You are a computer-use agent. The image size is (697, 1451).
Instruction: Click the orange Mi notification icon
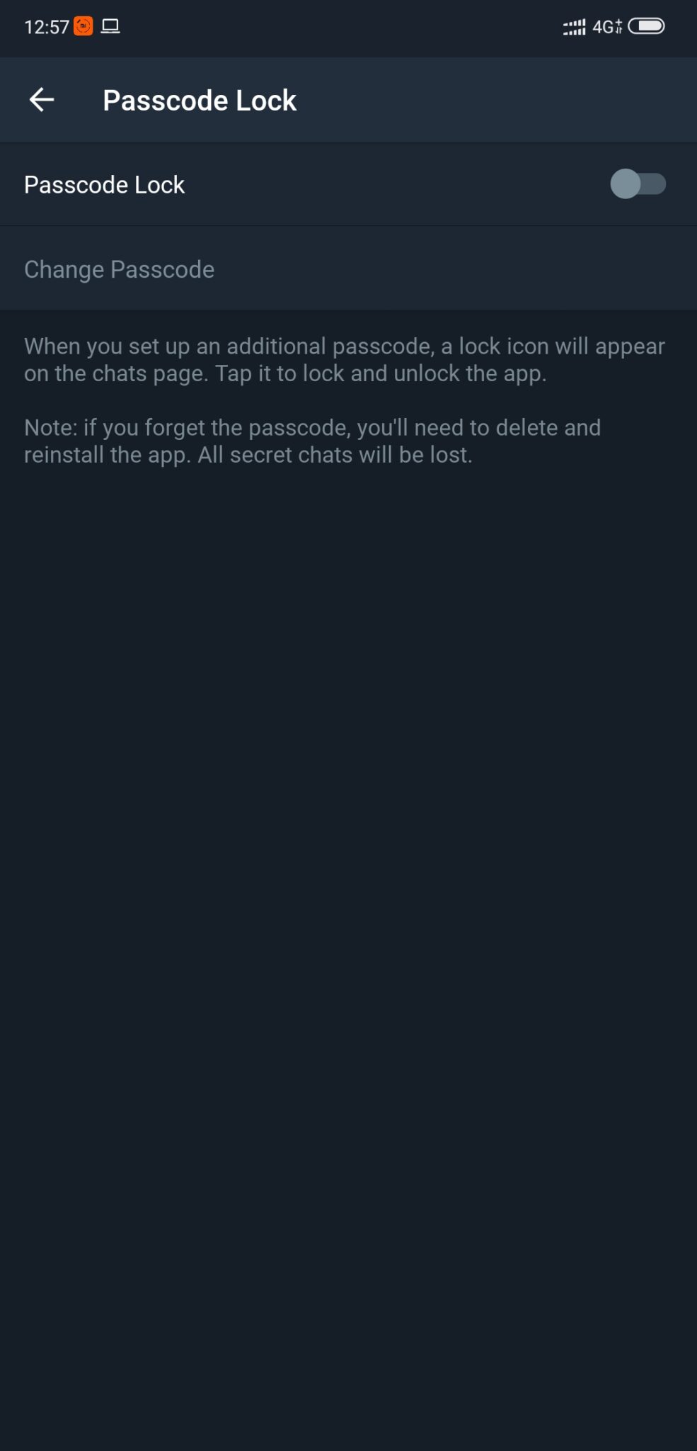click(83, 27)
